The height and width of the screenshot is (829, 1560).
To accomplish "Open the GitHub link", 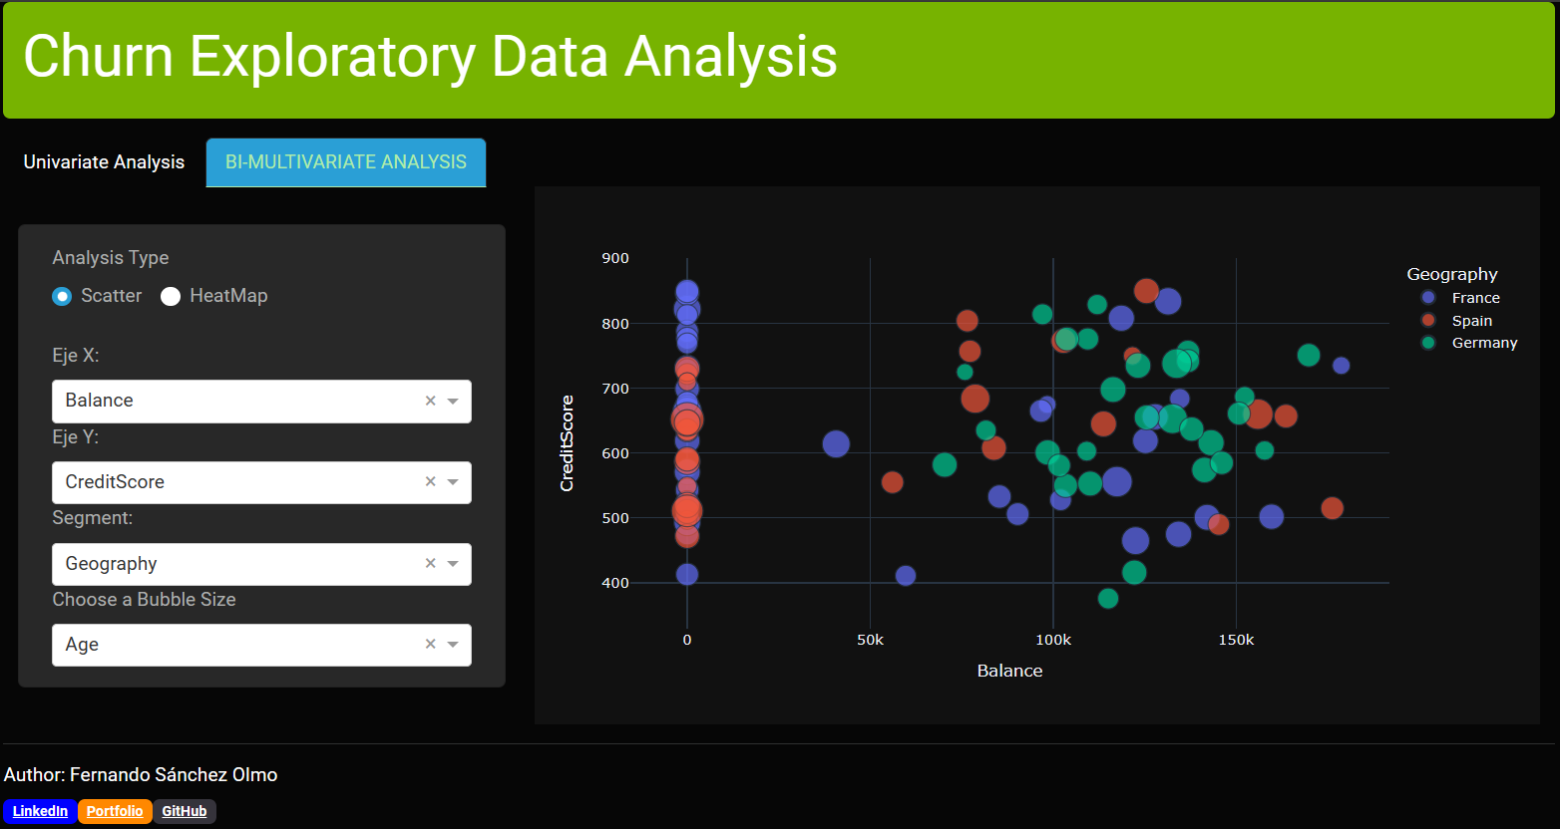I will tap(185, 811).
